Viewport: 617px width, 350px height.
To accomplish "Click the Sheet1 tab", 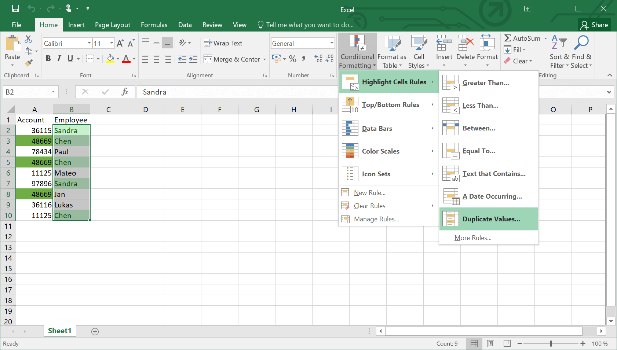I will pos(59,331).
